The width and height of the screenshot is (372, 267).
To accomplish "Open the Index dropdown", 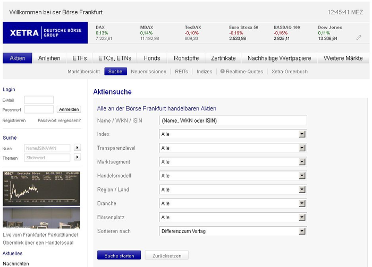I will 233,134.
